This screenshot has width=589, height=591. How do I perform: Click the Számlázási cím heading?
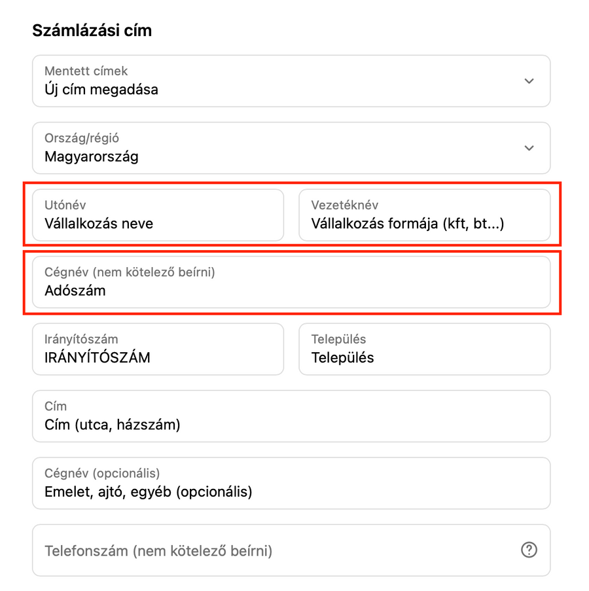click(x=92, y=31)
